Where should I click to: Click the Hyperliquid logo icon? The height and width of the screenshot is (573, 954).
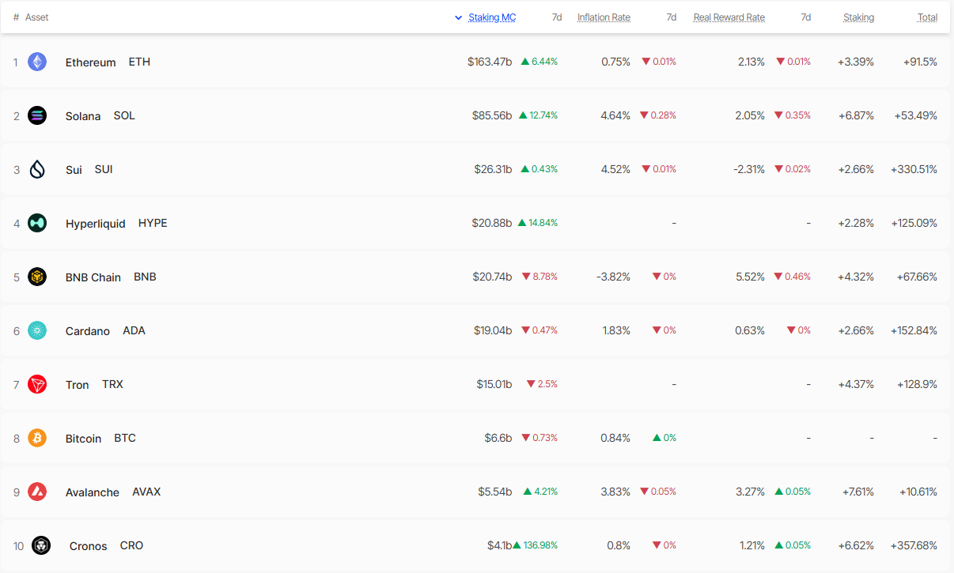(x=37, y=223)
